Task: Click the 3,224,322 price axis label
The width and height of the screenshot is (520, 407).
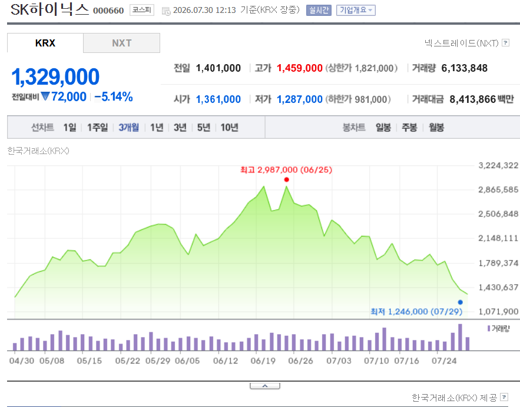Action: [498, 165]
